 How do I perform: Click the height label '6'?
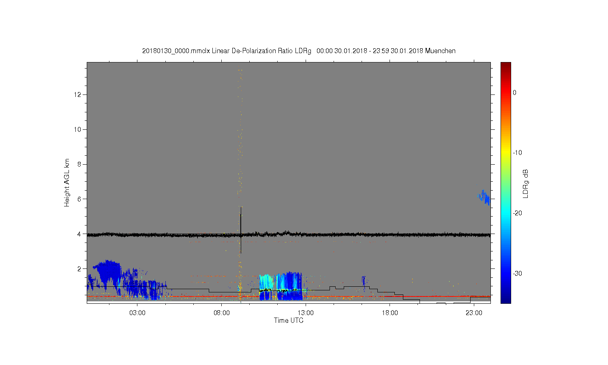pyautogui.click(x=79, y=199)
